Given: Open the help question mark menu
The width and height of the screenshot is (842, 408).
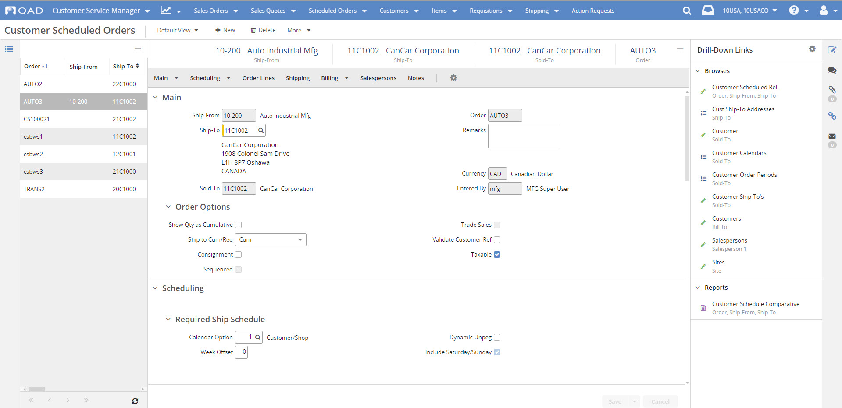Looking at the screenshot, I should [x=794, y=11].
